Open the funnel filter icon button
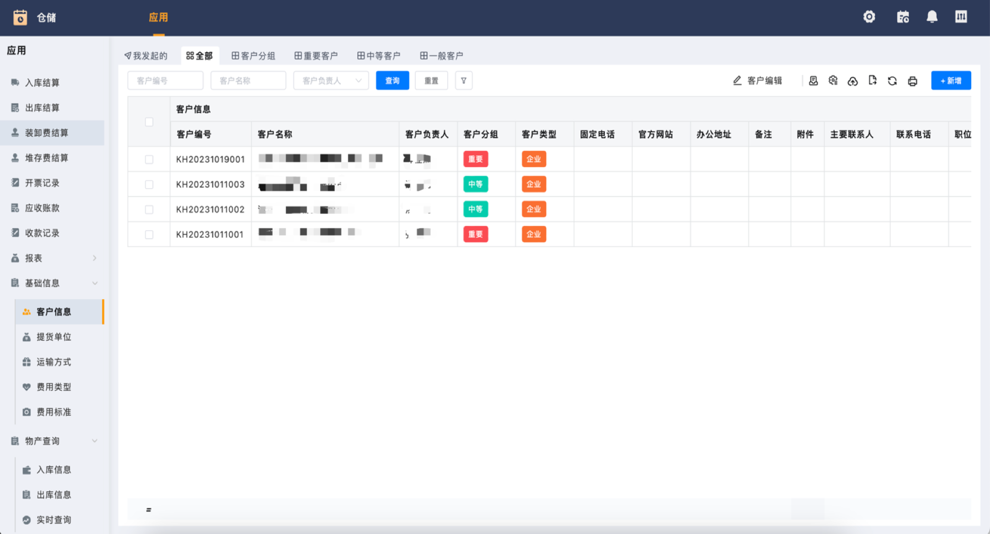990x534 pixels. 463,80
